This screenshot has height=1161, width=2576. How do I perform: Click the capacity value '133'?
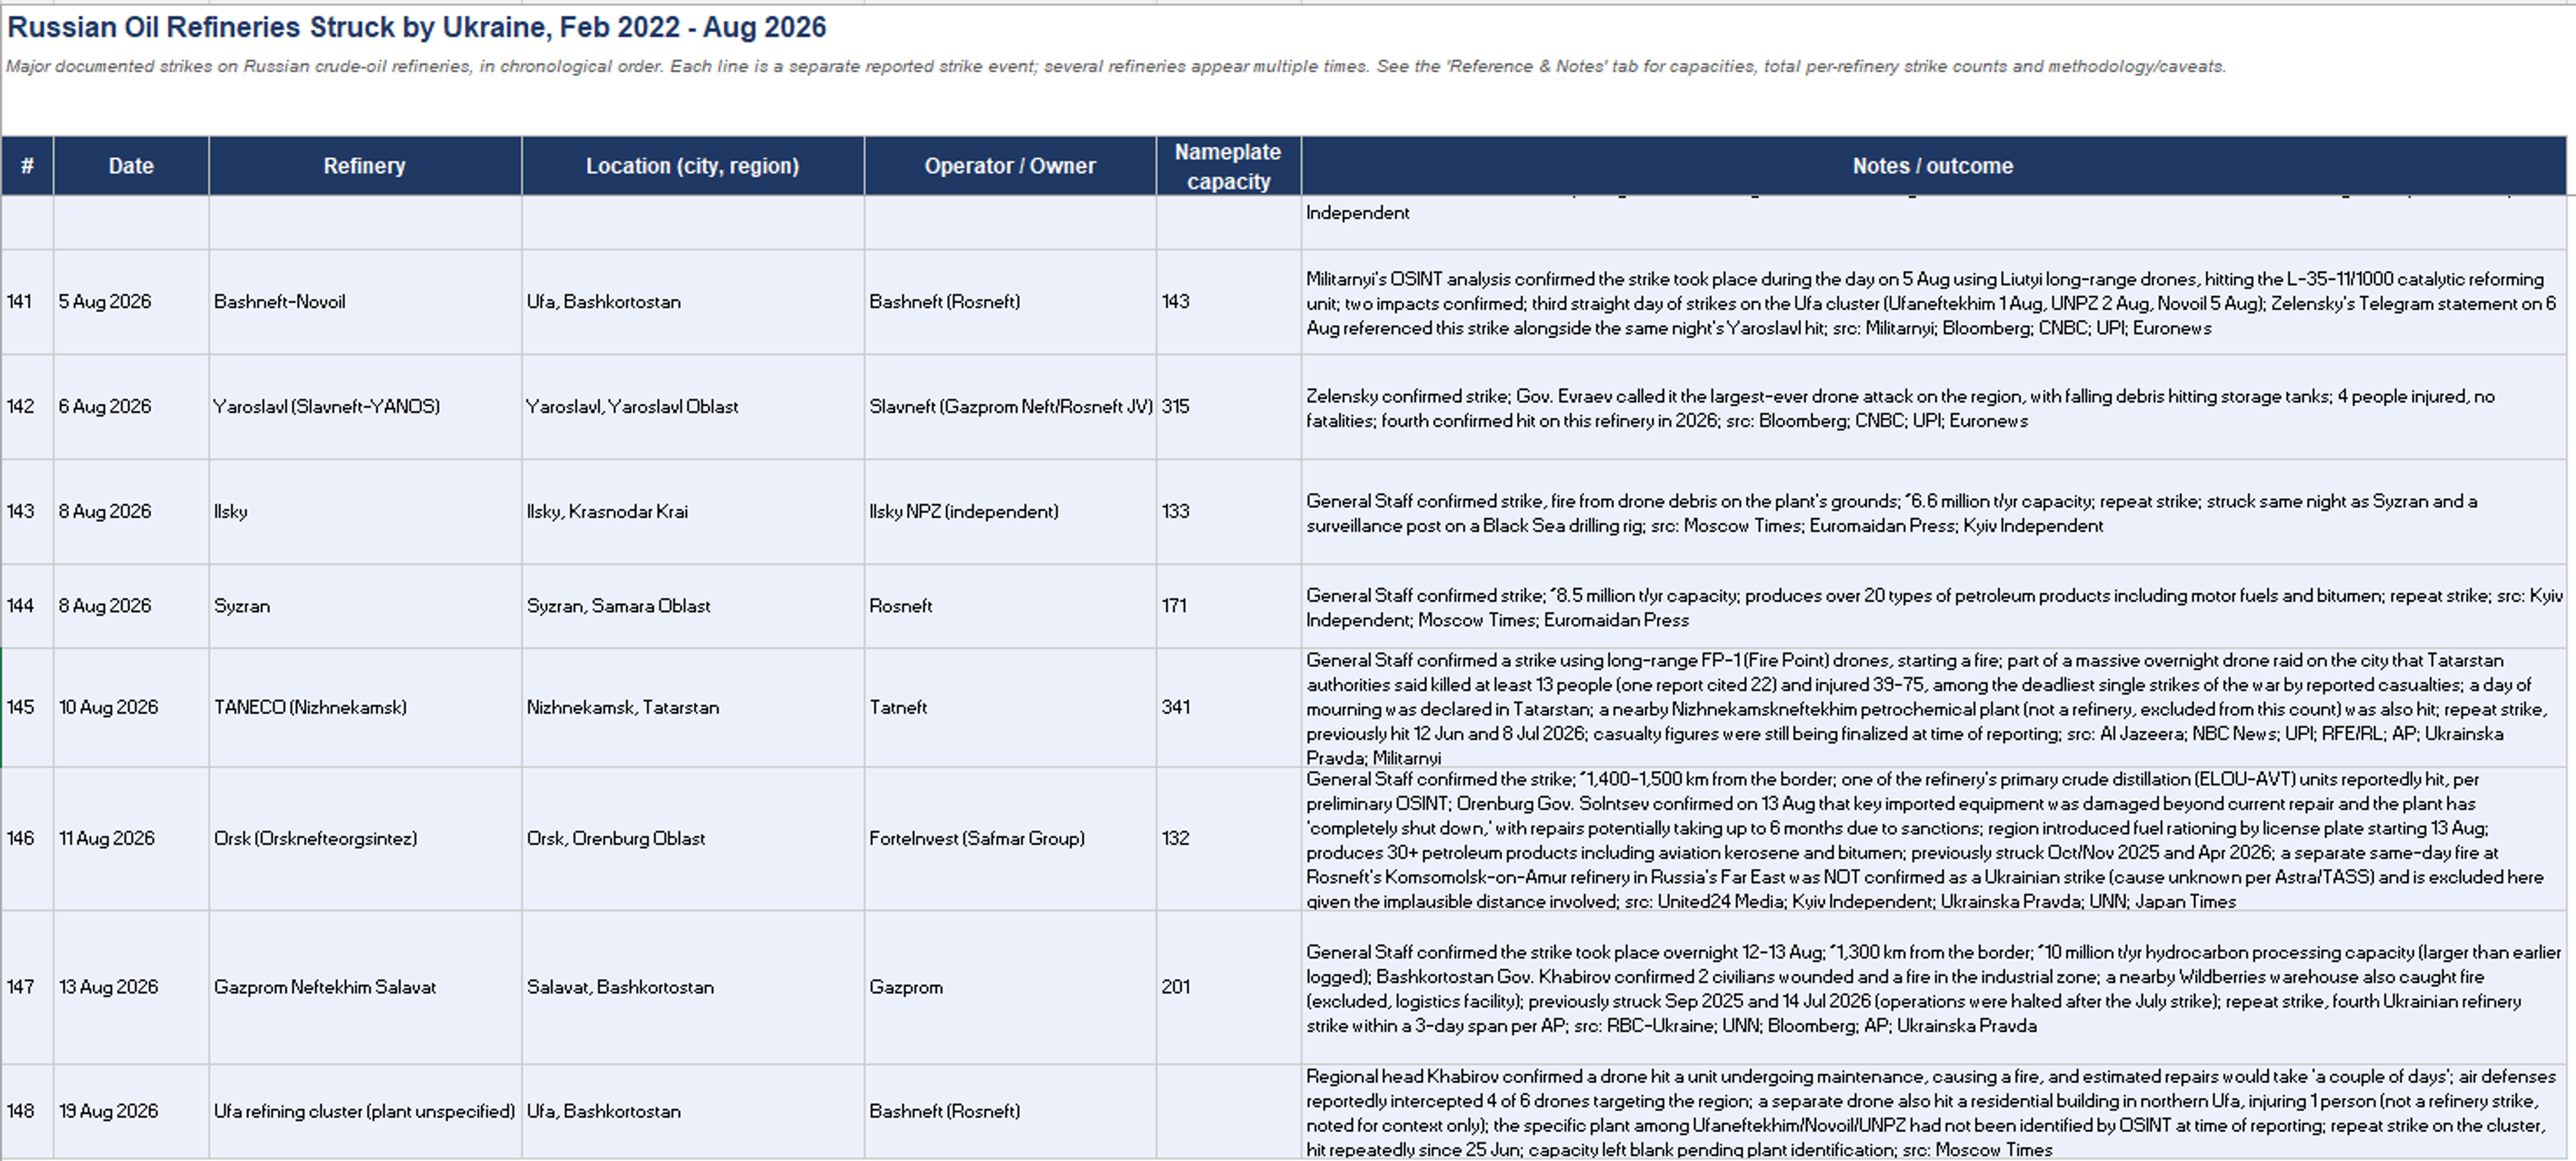coord(1229,512)
